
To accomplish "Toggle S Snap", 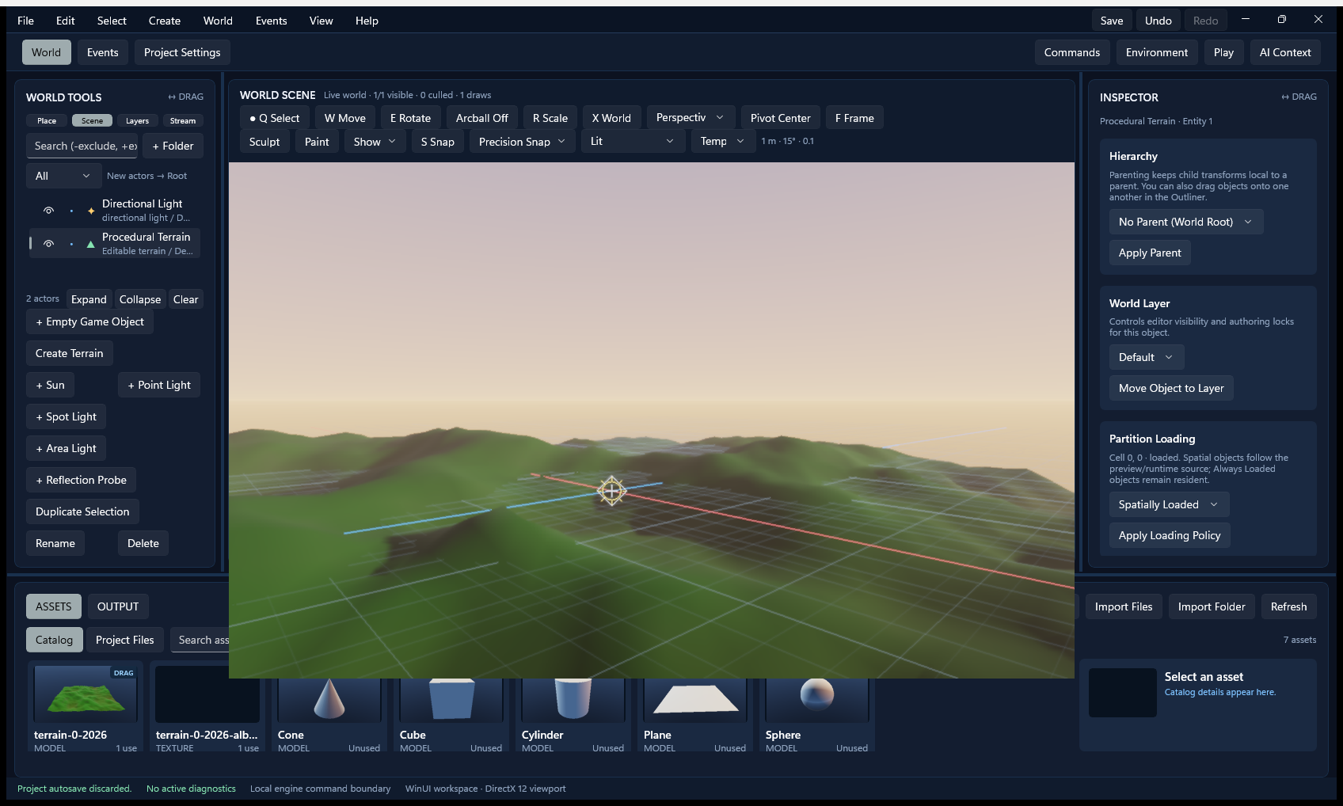I will [x=438, y=142].
